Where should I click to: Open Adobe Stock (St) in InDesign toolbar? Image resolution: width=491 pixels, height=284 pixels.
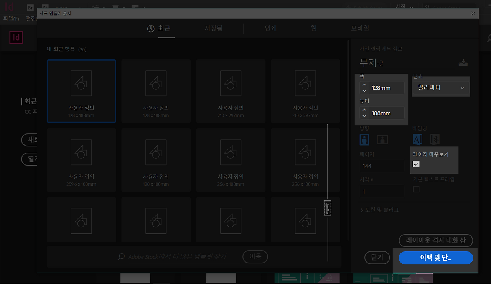point(45,7)
